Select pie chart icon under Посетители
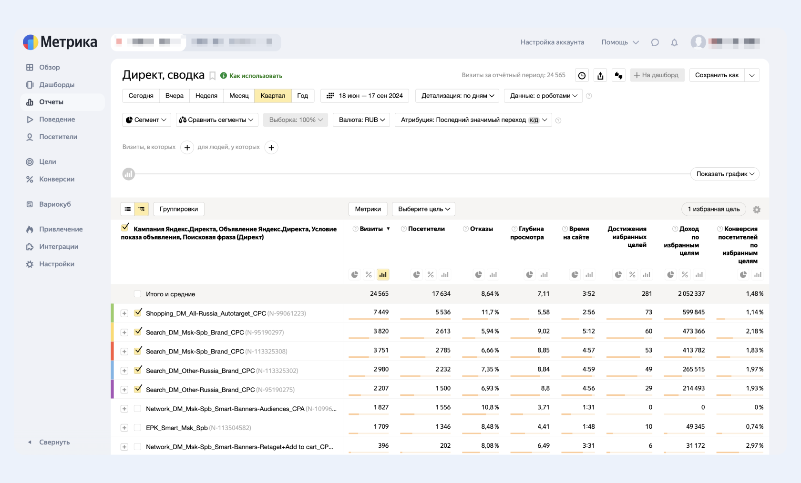The image size is (801, 483). coord(417,274)
